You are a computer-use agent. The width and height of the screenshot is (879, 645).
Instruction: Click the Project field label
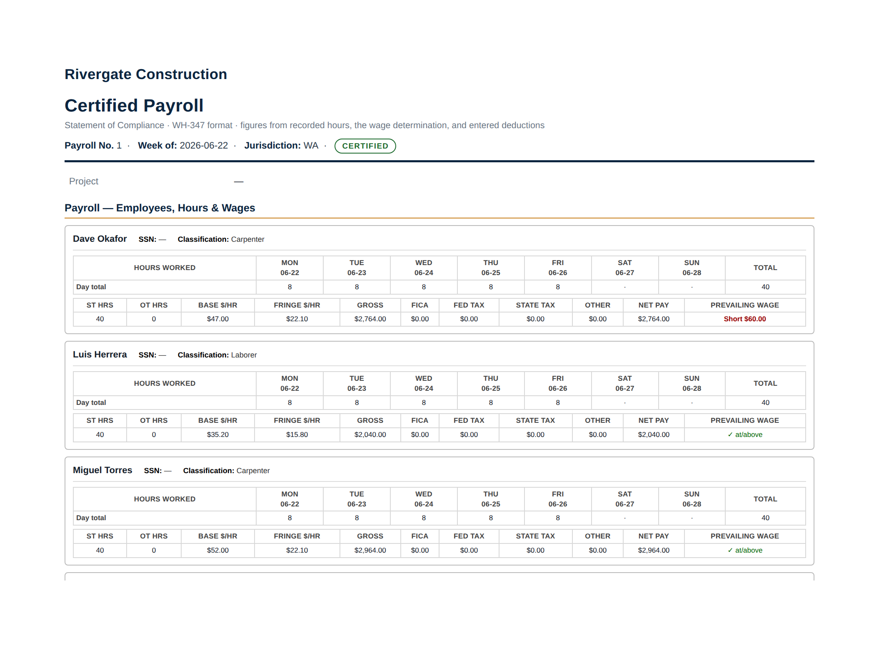(x=84, y=181)
